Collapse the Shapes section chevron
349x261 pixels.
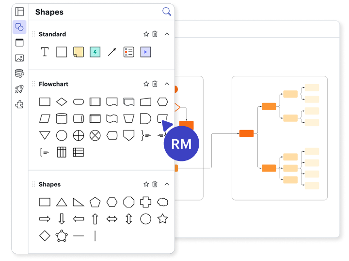(x=167, y=184)
